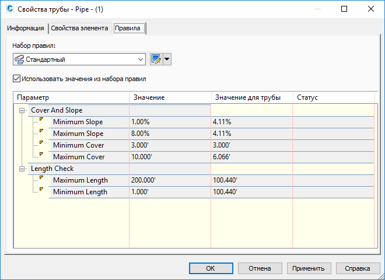Switch to the Информация tab
The width and height of the screenshot is (385, 280).
[26, 28]
